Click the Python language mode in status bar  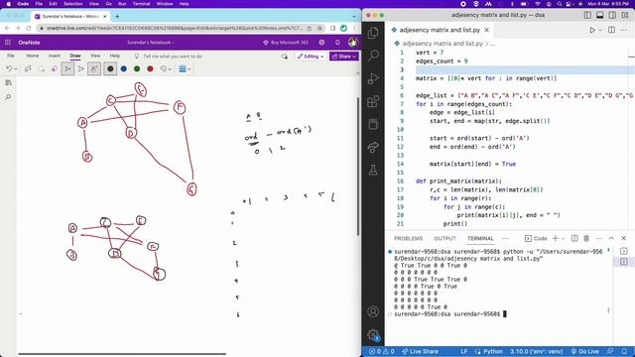(493, 351)
